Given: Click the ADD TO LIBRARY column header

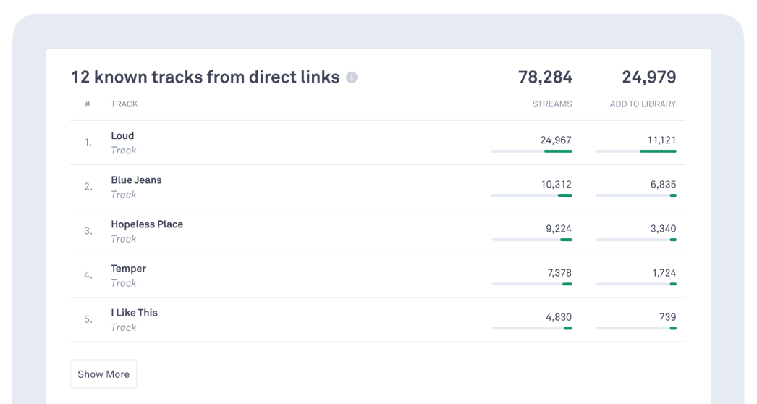Looking at the screenshot, I should pos(643,104).
